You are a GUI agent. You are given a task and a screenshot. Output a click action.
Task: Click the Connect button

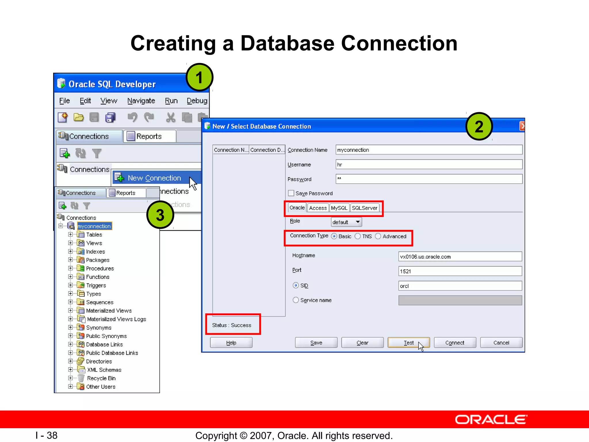[455, 343]
